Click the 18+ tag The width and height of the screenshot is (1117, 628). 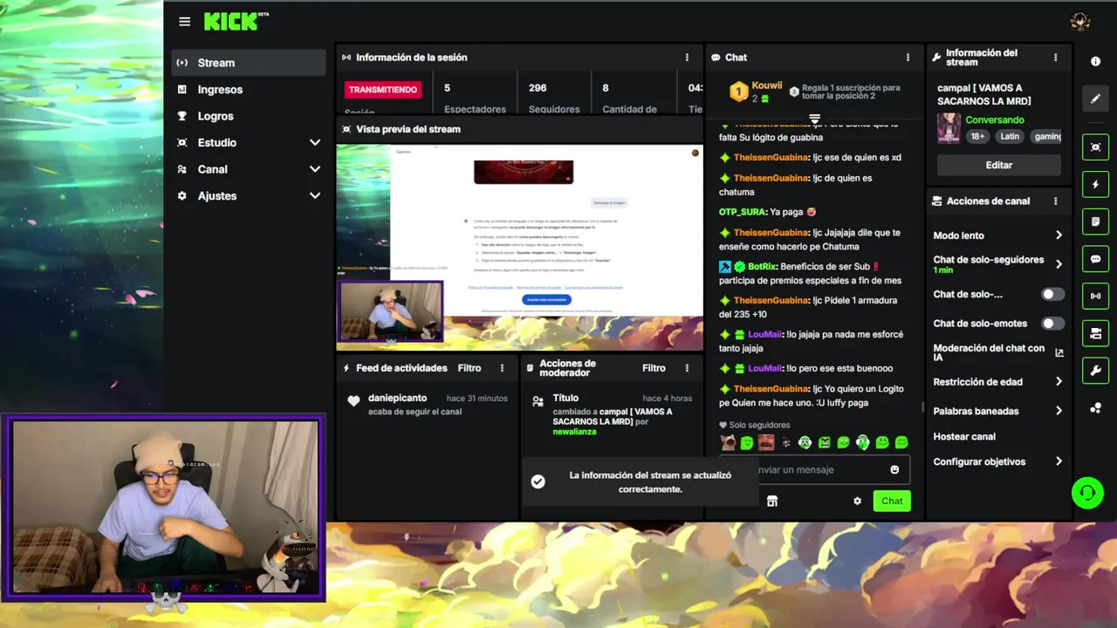pos(977,136)
